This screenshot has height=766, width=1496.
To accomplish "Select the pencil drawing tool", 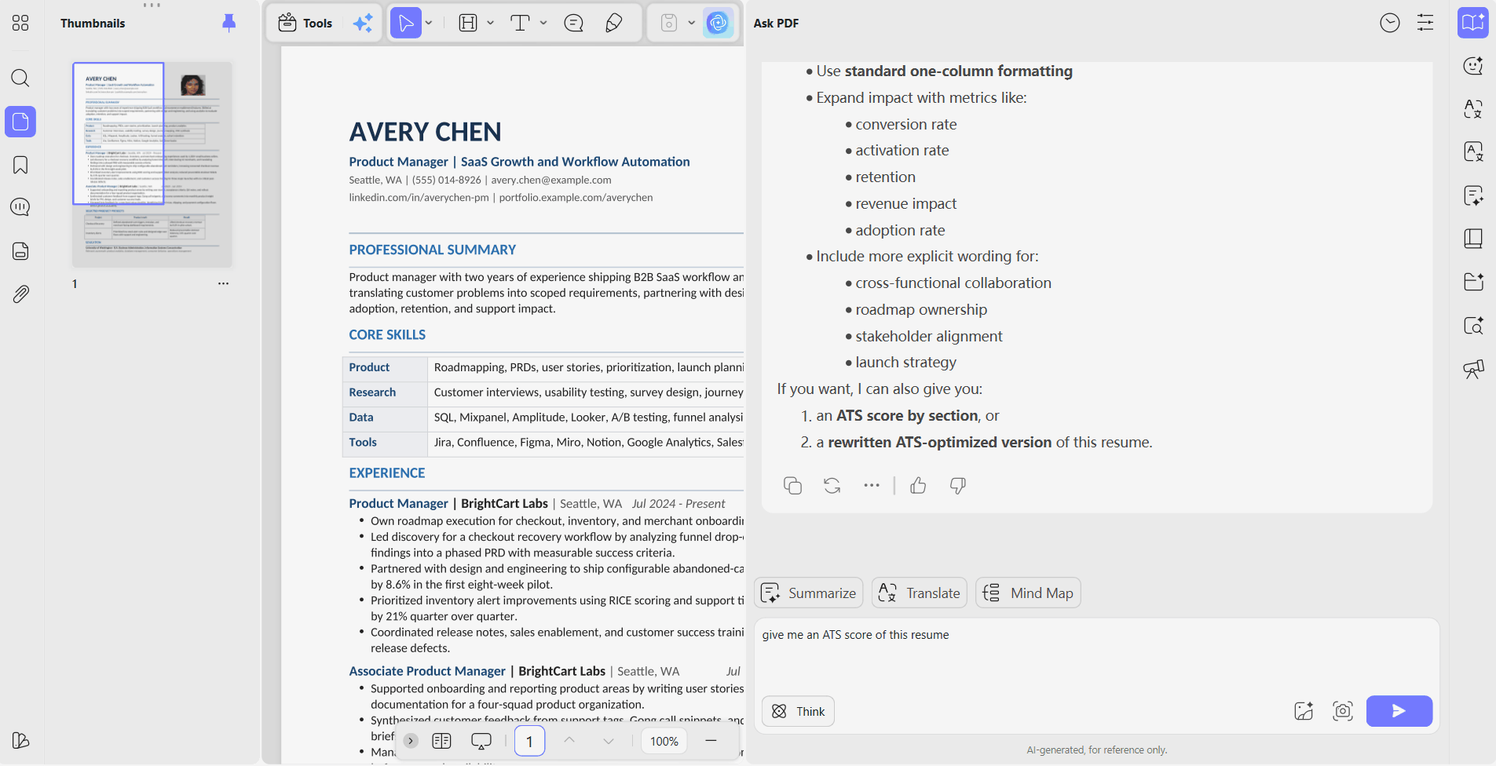I will pyautogui.click(x=614, y=23).
